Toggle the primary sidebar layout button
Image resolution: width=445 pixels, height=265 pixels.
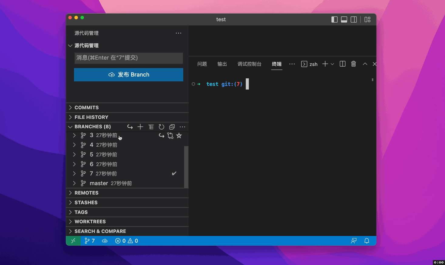[334, 20]
